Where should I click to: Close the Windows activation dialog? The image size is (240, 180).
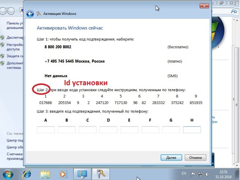pyautogui.click(x=204, y=6)
